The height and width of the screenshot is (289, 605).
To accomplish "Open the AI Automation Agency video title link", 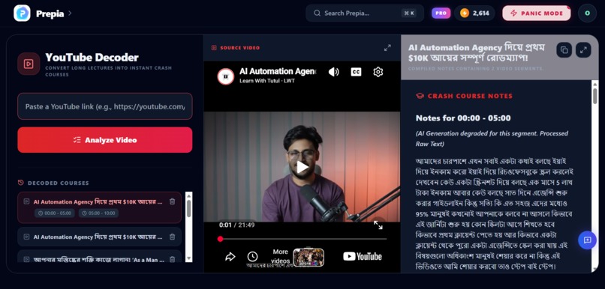I will pos(278,71).
